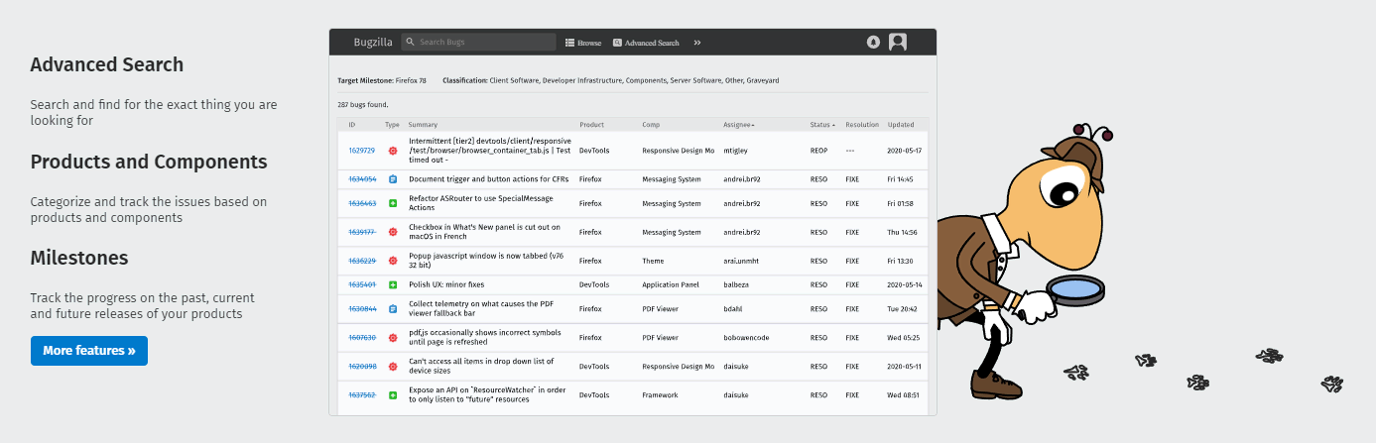
Task: Open bug 1635401 link
Action: coord(361,284)
